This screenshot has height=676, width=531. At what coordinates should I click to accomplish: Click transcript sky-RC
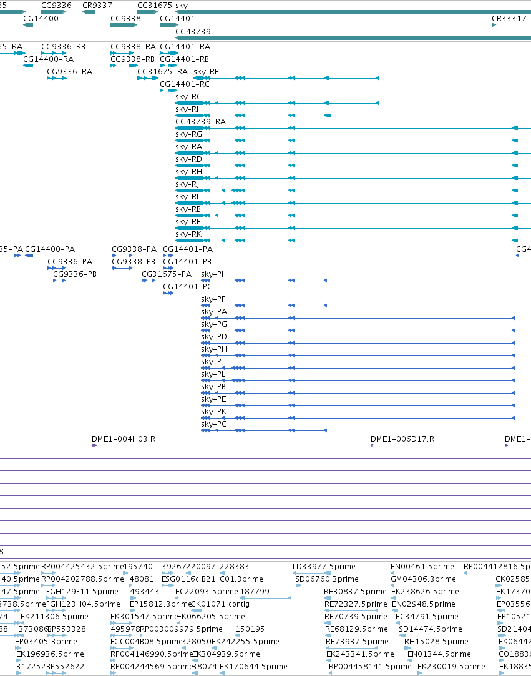coord(188,97)
